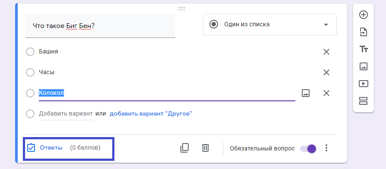Click the Ответы answer key link

(x=51, y=148)
